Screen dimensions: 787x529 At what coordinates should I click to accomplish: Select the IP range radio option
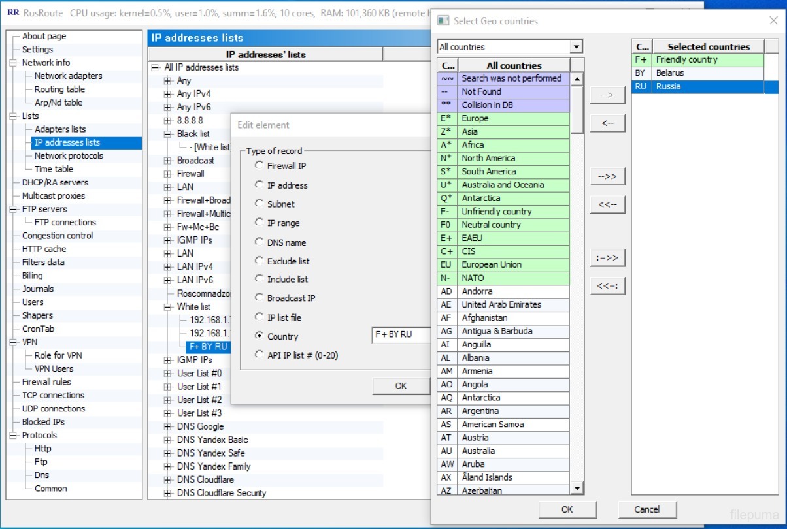(x=260, y=223)
